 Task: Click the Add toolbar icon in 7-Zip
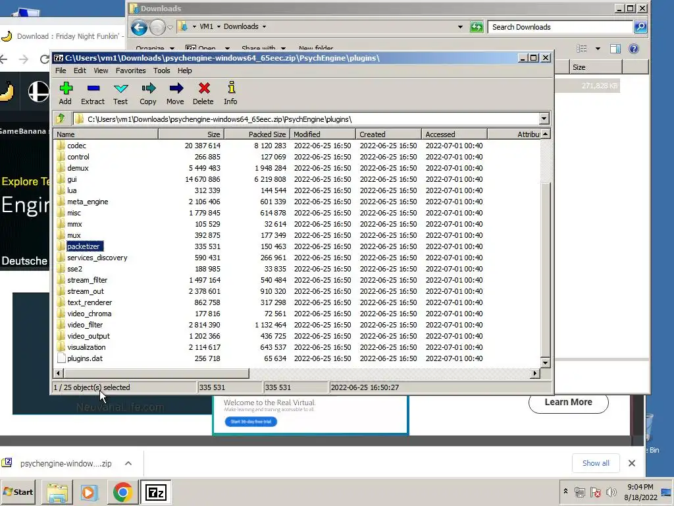tap(65, 93)
